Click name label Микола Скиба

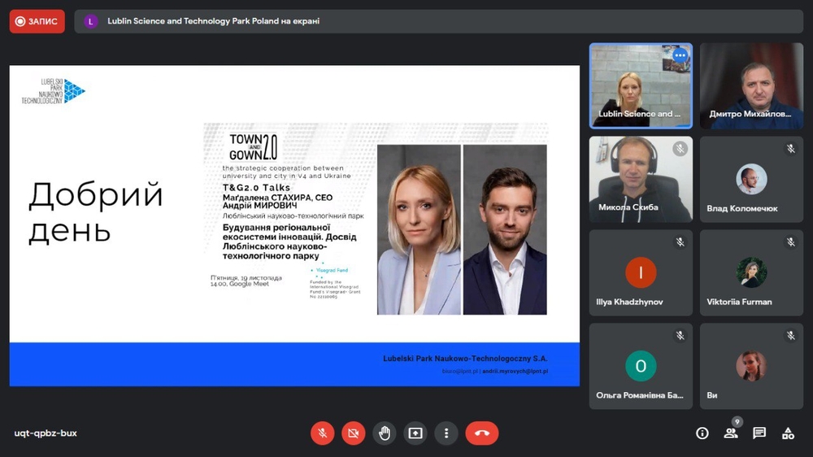coord(628,207)
